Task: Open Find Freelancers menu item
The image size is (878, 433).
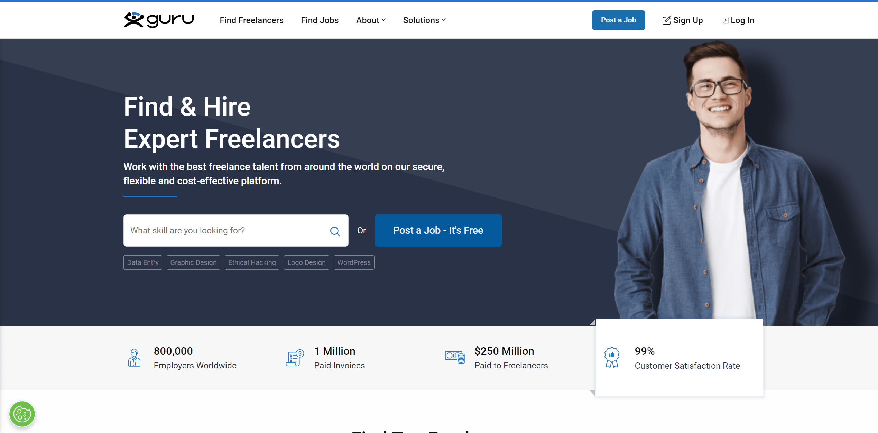Action: (x=251, y=20)
